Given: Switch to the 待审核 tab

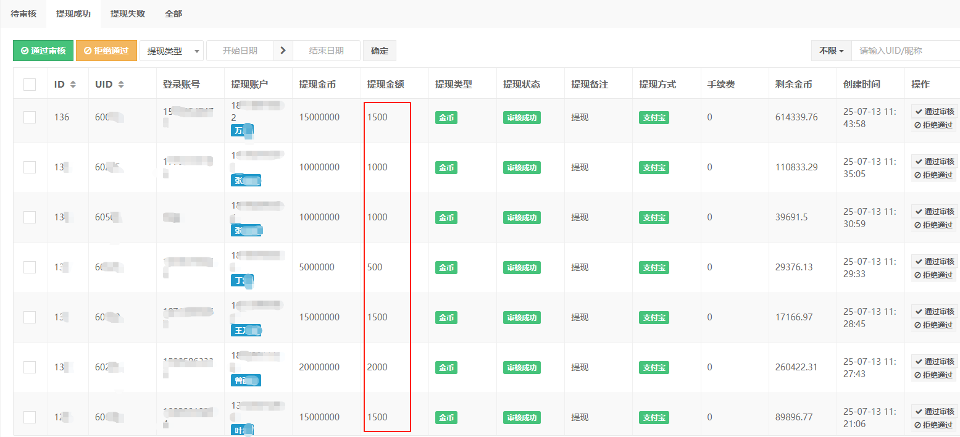Looking at the screenshot, I should click(23, 14).
